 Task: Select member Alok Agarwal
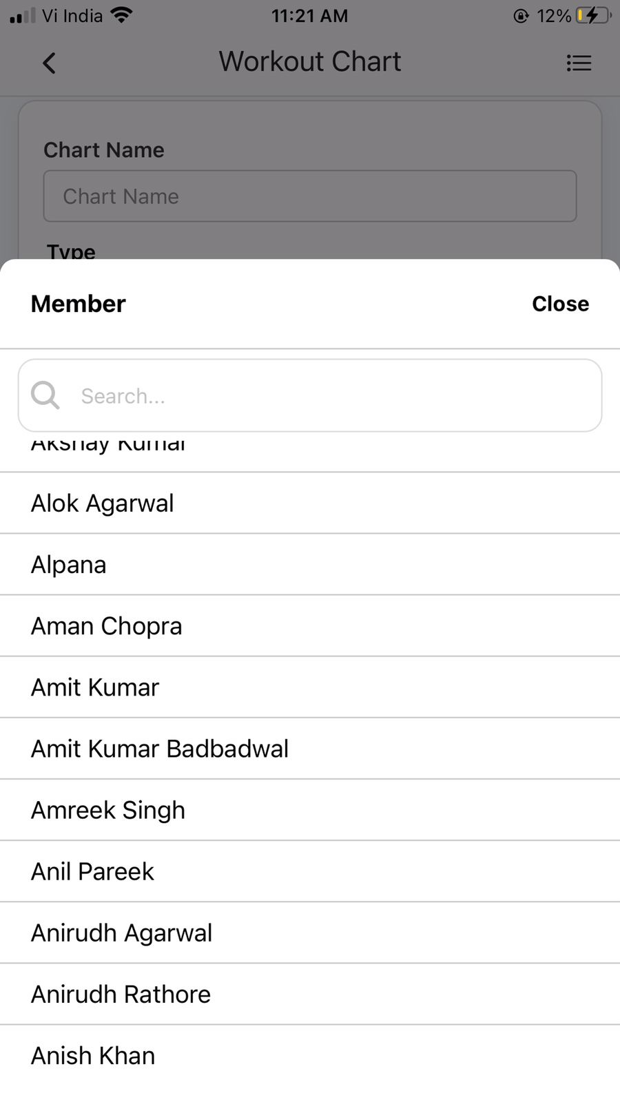(103, 503)
